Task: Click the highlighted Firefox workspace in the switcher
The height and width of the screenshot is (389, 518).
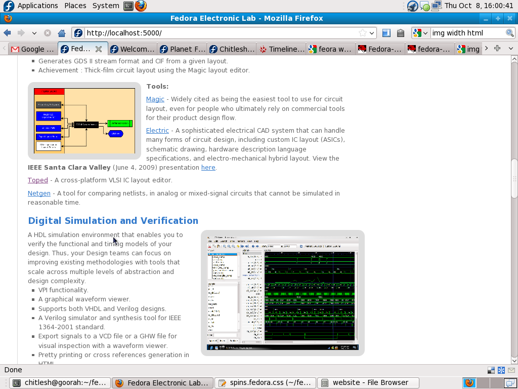Action: tap(469, 383)
